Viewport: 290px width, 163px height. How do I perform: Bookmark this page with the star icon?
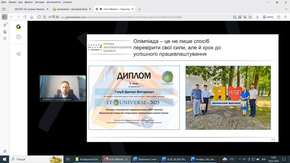click(x=251, y=17)
